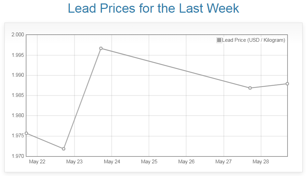Select the data point just before May 28

[x=250, y=88]
